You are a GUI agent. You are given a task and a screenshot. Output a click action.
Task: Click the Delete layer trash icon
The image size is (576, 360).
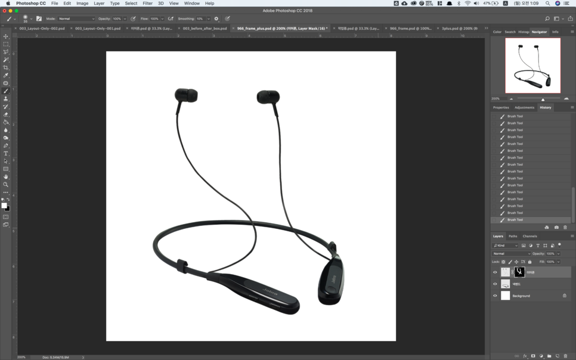565,356
